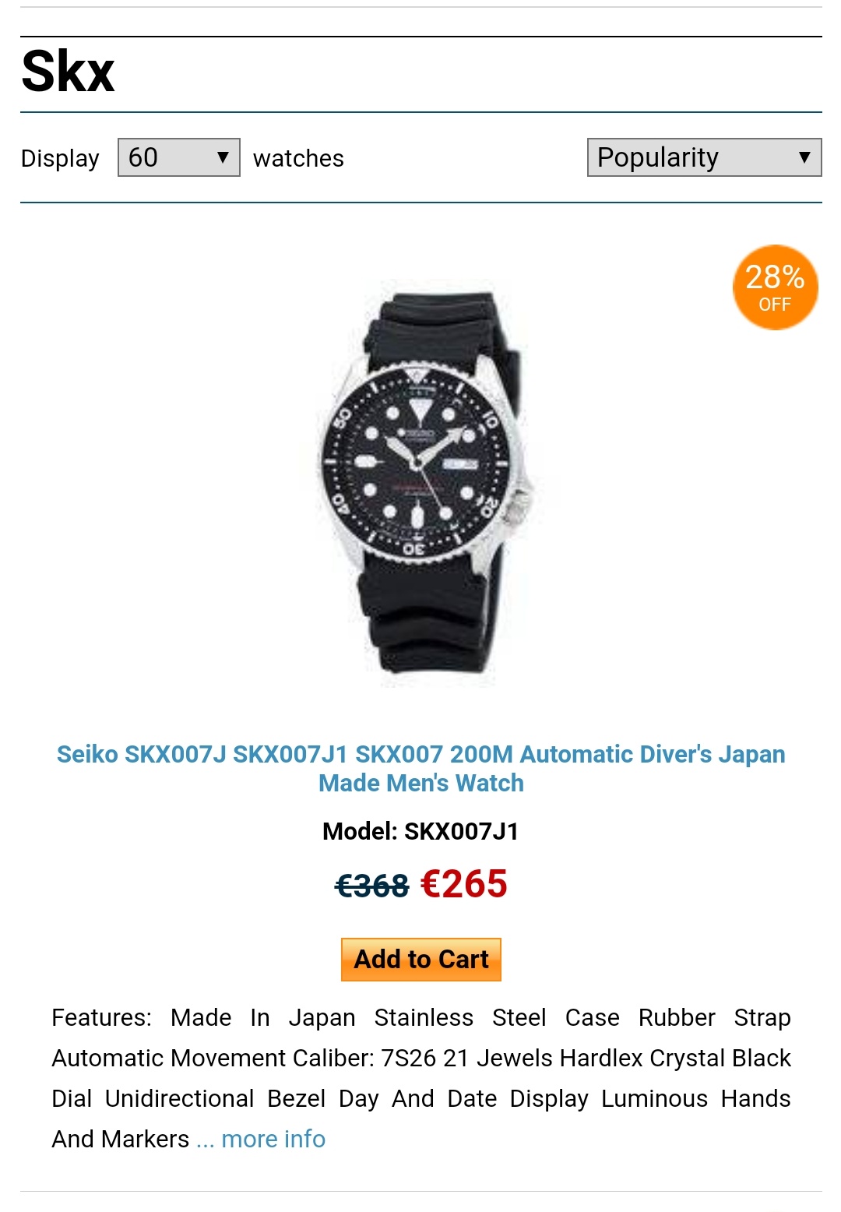
Task: Open the Seiko SKX007J product title link
Action: (x=421, y=768)
